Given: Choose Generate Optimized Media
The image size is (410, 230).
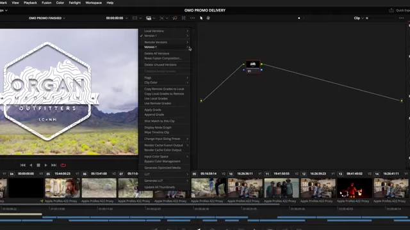Looking at the screenshot, I should (x=165, y=168).
